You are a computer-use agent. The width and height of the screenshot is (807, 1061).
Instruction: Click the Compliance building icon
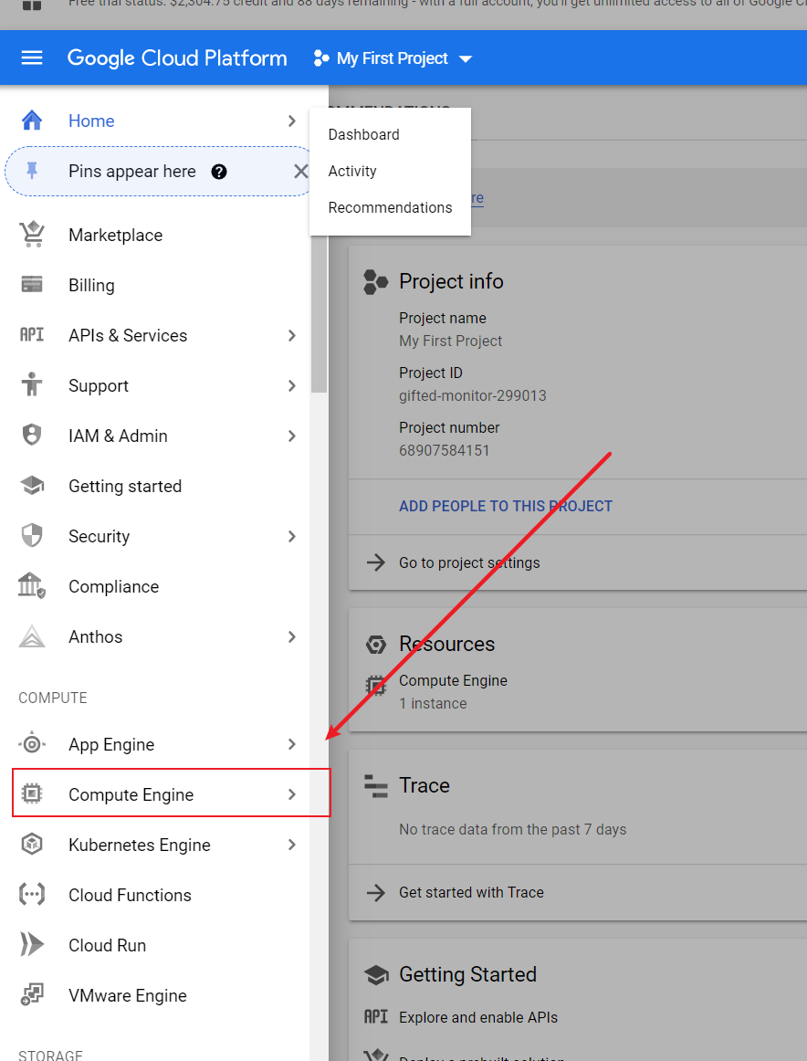pyautogui.click(x=31, y=585)
